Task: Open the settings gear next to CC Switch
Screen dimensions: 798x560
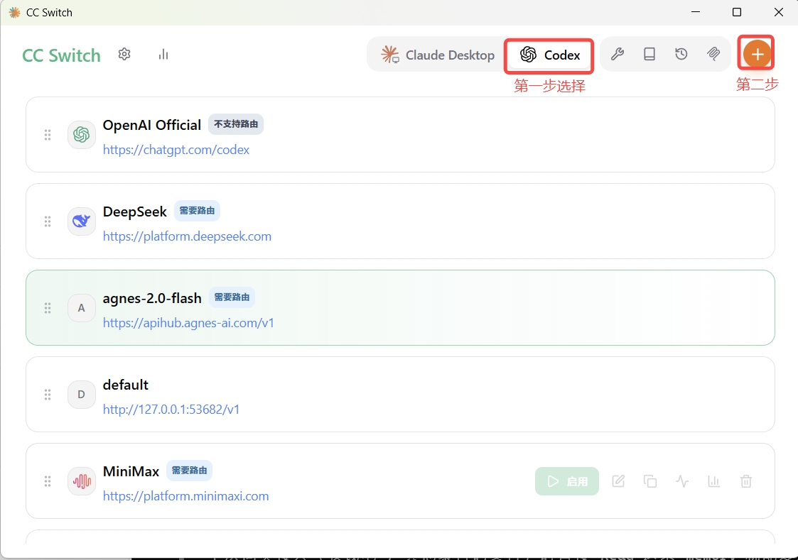Action: point(124,54)
